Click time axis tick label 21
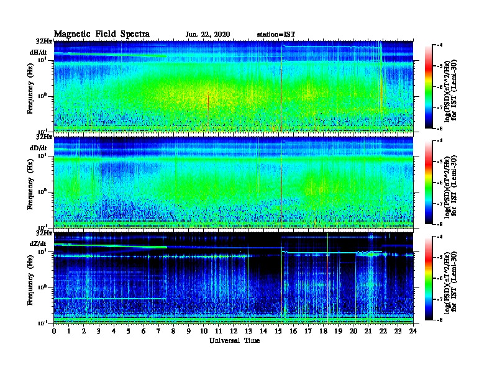The height and width of the screenshot is (380, 492). coord(368,331)
